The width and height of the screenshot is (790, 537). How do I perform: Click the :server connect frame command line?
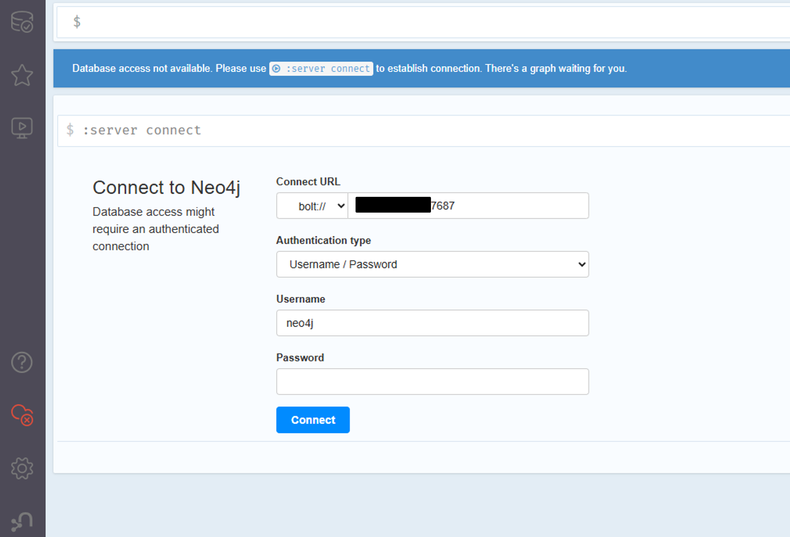tap(423, 131)
